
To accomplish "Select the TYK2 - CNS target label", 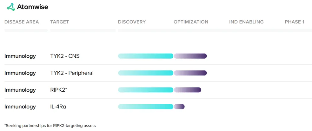I will point(65,56).
